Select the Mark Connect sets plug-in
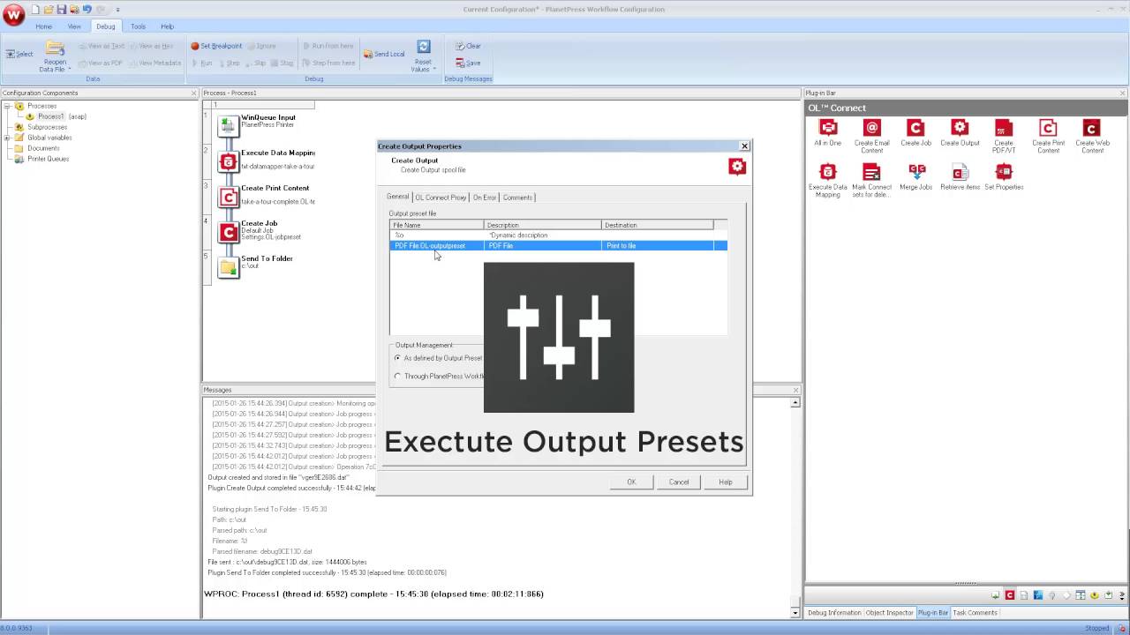Screen dimensions: 1130x635 (871, 181)
